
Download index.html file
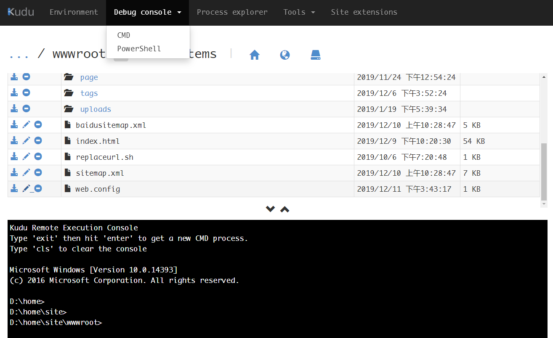(14, 140)
